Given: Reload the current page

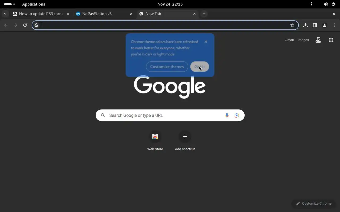Looking at the screenshot, I should (25, 25).
